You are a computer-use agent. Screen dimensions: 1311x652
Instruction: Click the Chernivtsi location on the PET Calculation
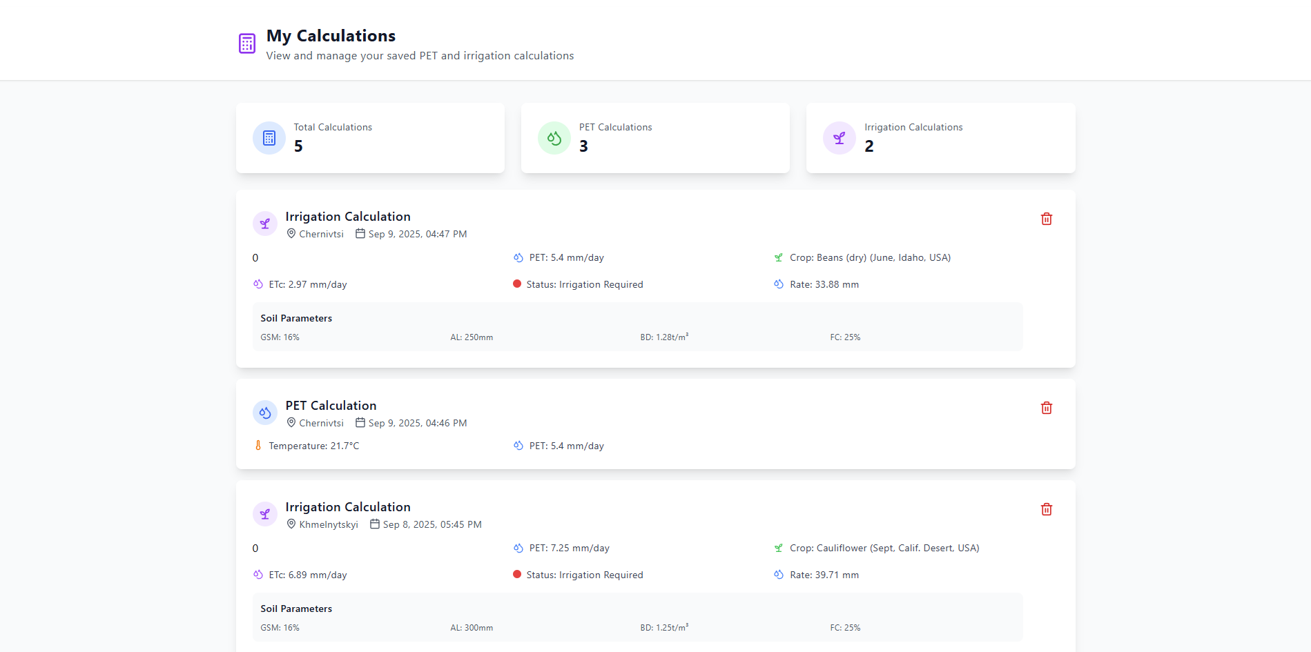[321, 423]
